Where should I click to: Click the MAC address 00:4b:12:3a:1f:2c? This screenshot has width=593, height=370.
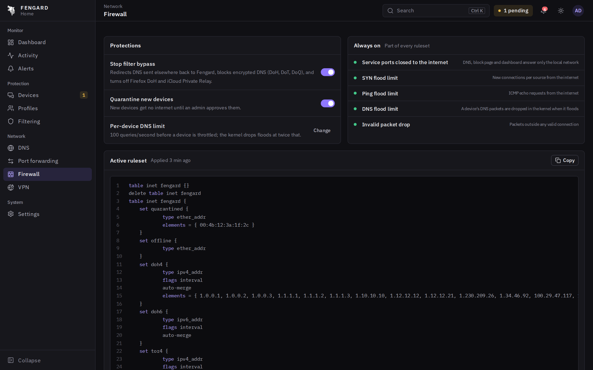click(x=224, y=225)
